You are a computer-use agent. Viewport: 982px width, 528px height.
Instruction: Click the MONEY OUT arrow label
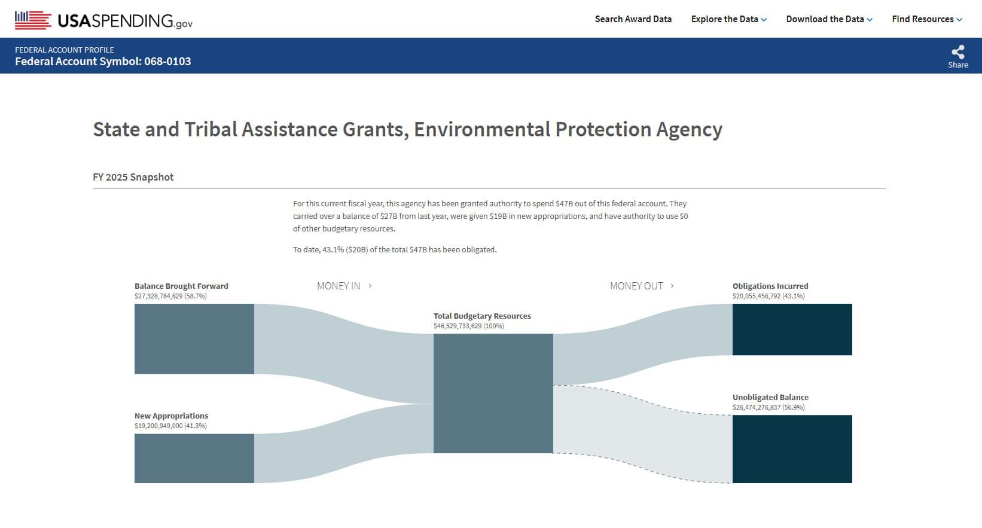click(x=642, y=286)
